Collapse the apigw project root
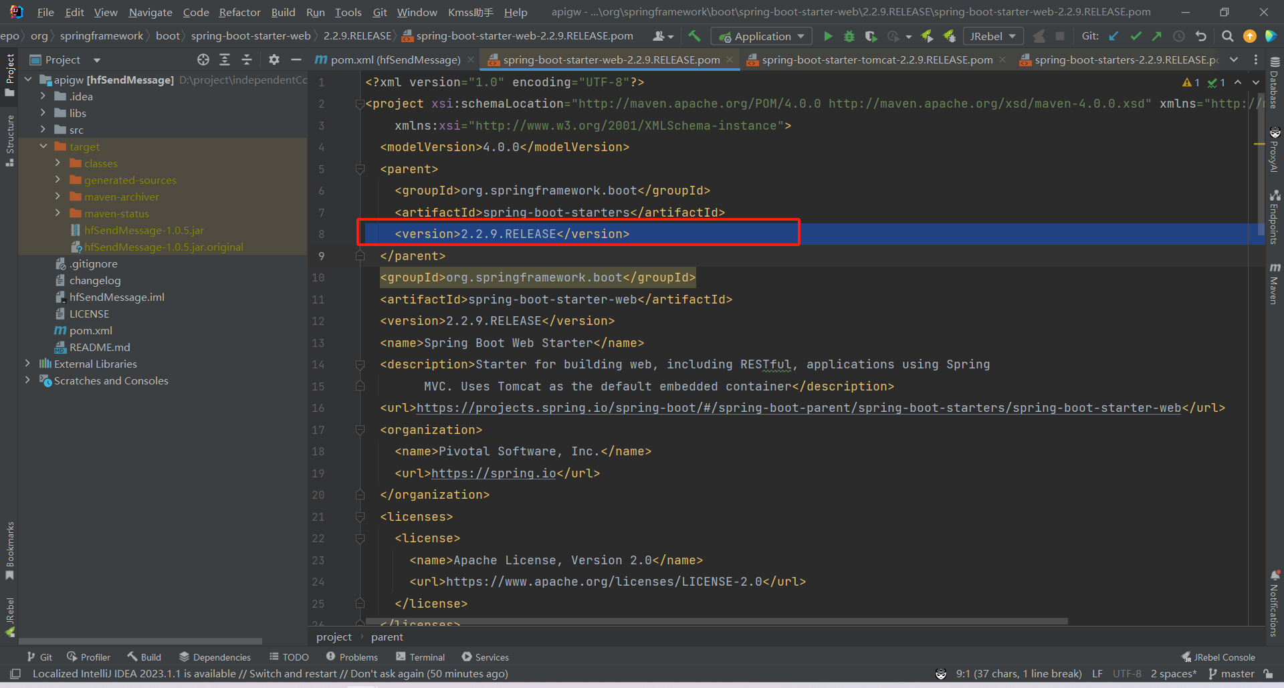 28,80
